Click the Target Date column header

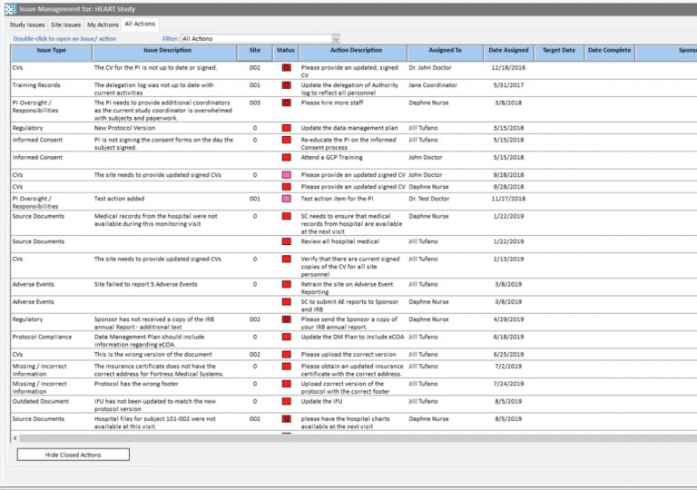(558, 51)
